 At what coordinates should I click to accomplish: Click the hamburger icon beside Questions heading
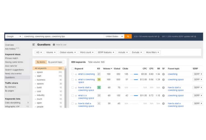point(34,45)
